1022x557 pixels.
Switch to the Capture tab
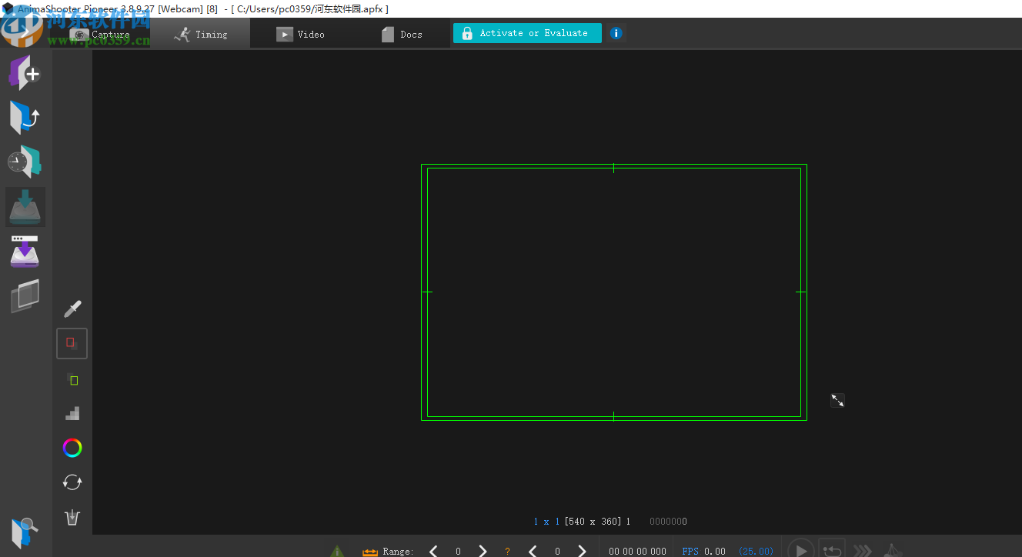tap(101, 34)
